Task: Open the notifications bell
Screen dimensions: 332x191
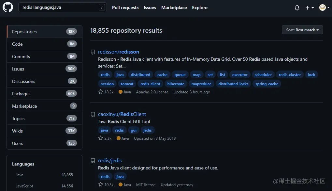Action: [x=297, y=8]
